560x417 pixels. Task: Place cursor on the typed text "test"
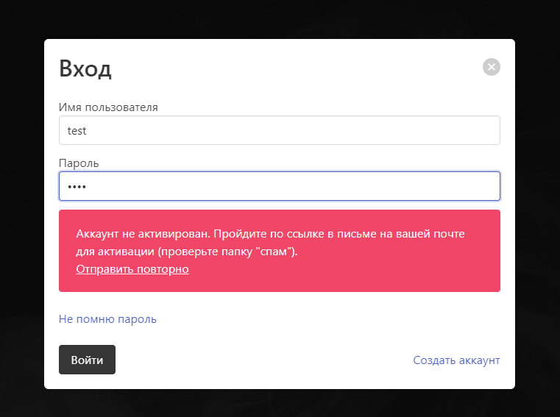point(77,131)
